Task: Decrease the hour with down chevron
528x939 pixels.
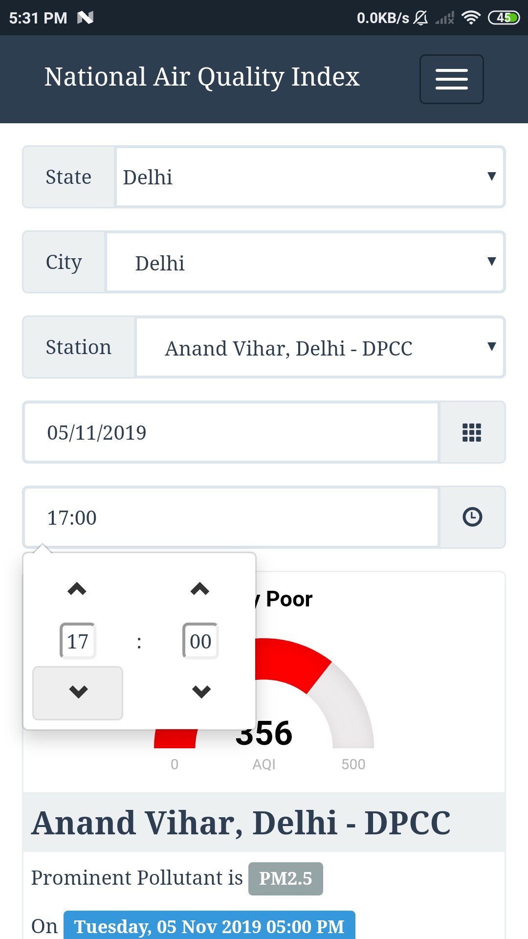Action: tap(78, 692)
